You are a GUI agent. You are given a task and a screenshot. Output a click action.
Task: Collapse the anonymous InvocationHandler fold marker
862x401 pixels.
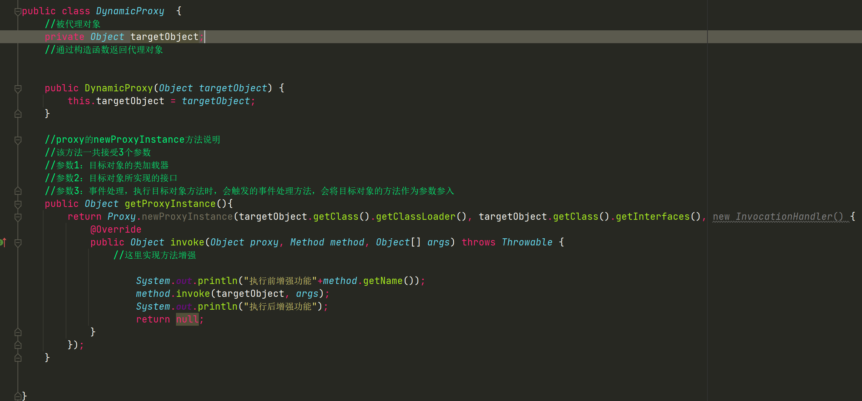(18, 217)
